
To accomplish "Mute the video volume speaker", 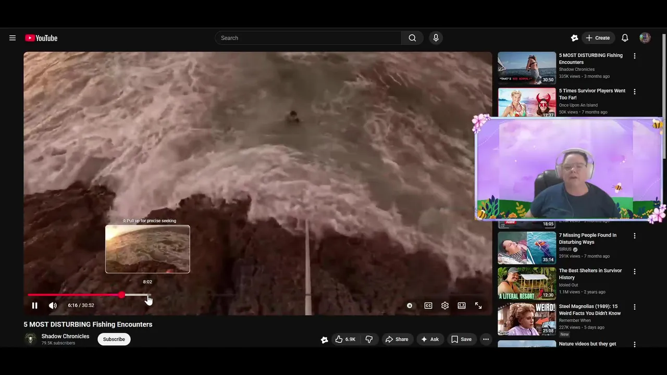I will point(53,306).
